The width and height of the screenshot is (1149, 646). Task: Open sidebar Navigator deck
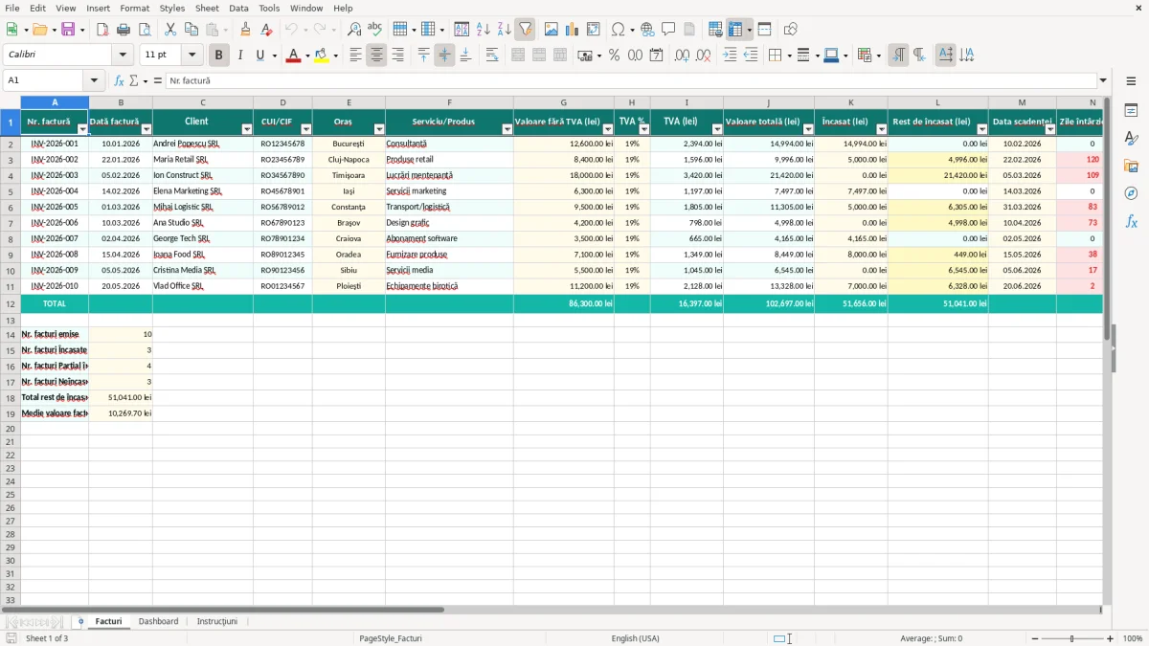1131,193
